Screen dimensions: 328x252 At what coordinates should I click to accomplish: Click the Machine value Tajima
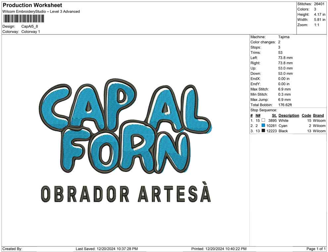[x=283, y=37]
